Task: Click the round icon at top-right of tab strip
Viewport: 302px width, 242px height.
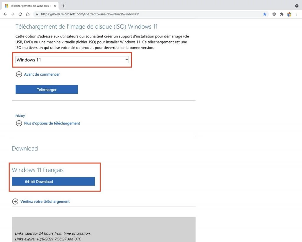Action: click(297, 6)
